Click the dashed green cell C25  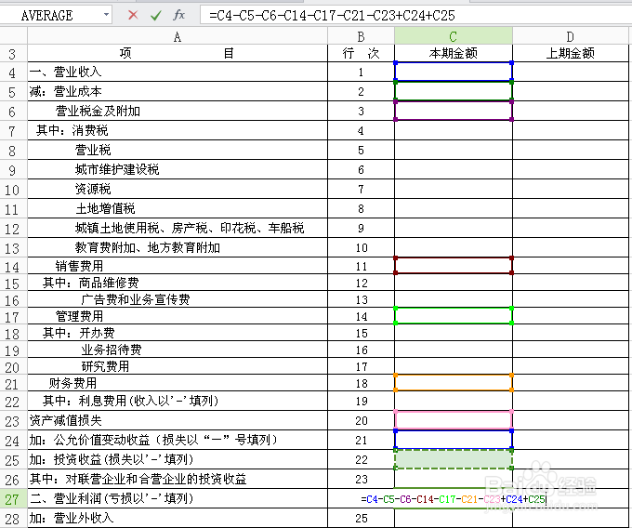[x=454, y=459]
